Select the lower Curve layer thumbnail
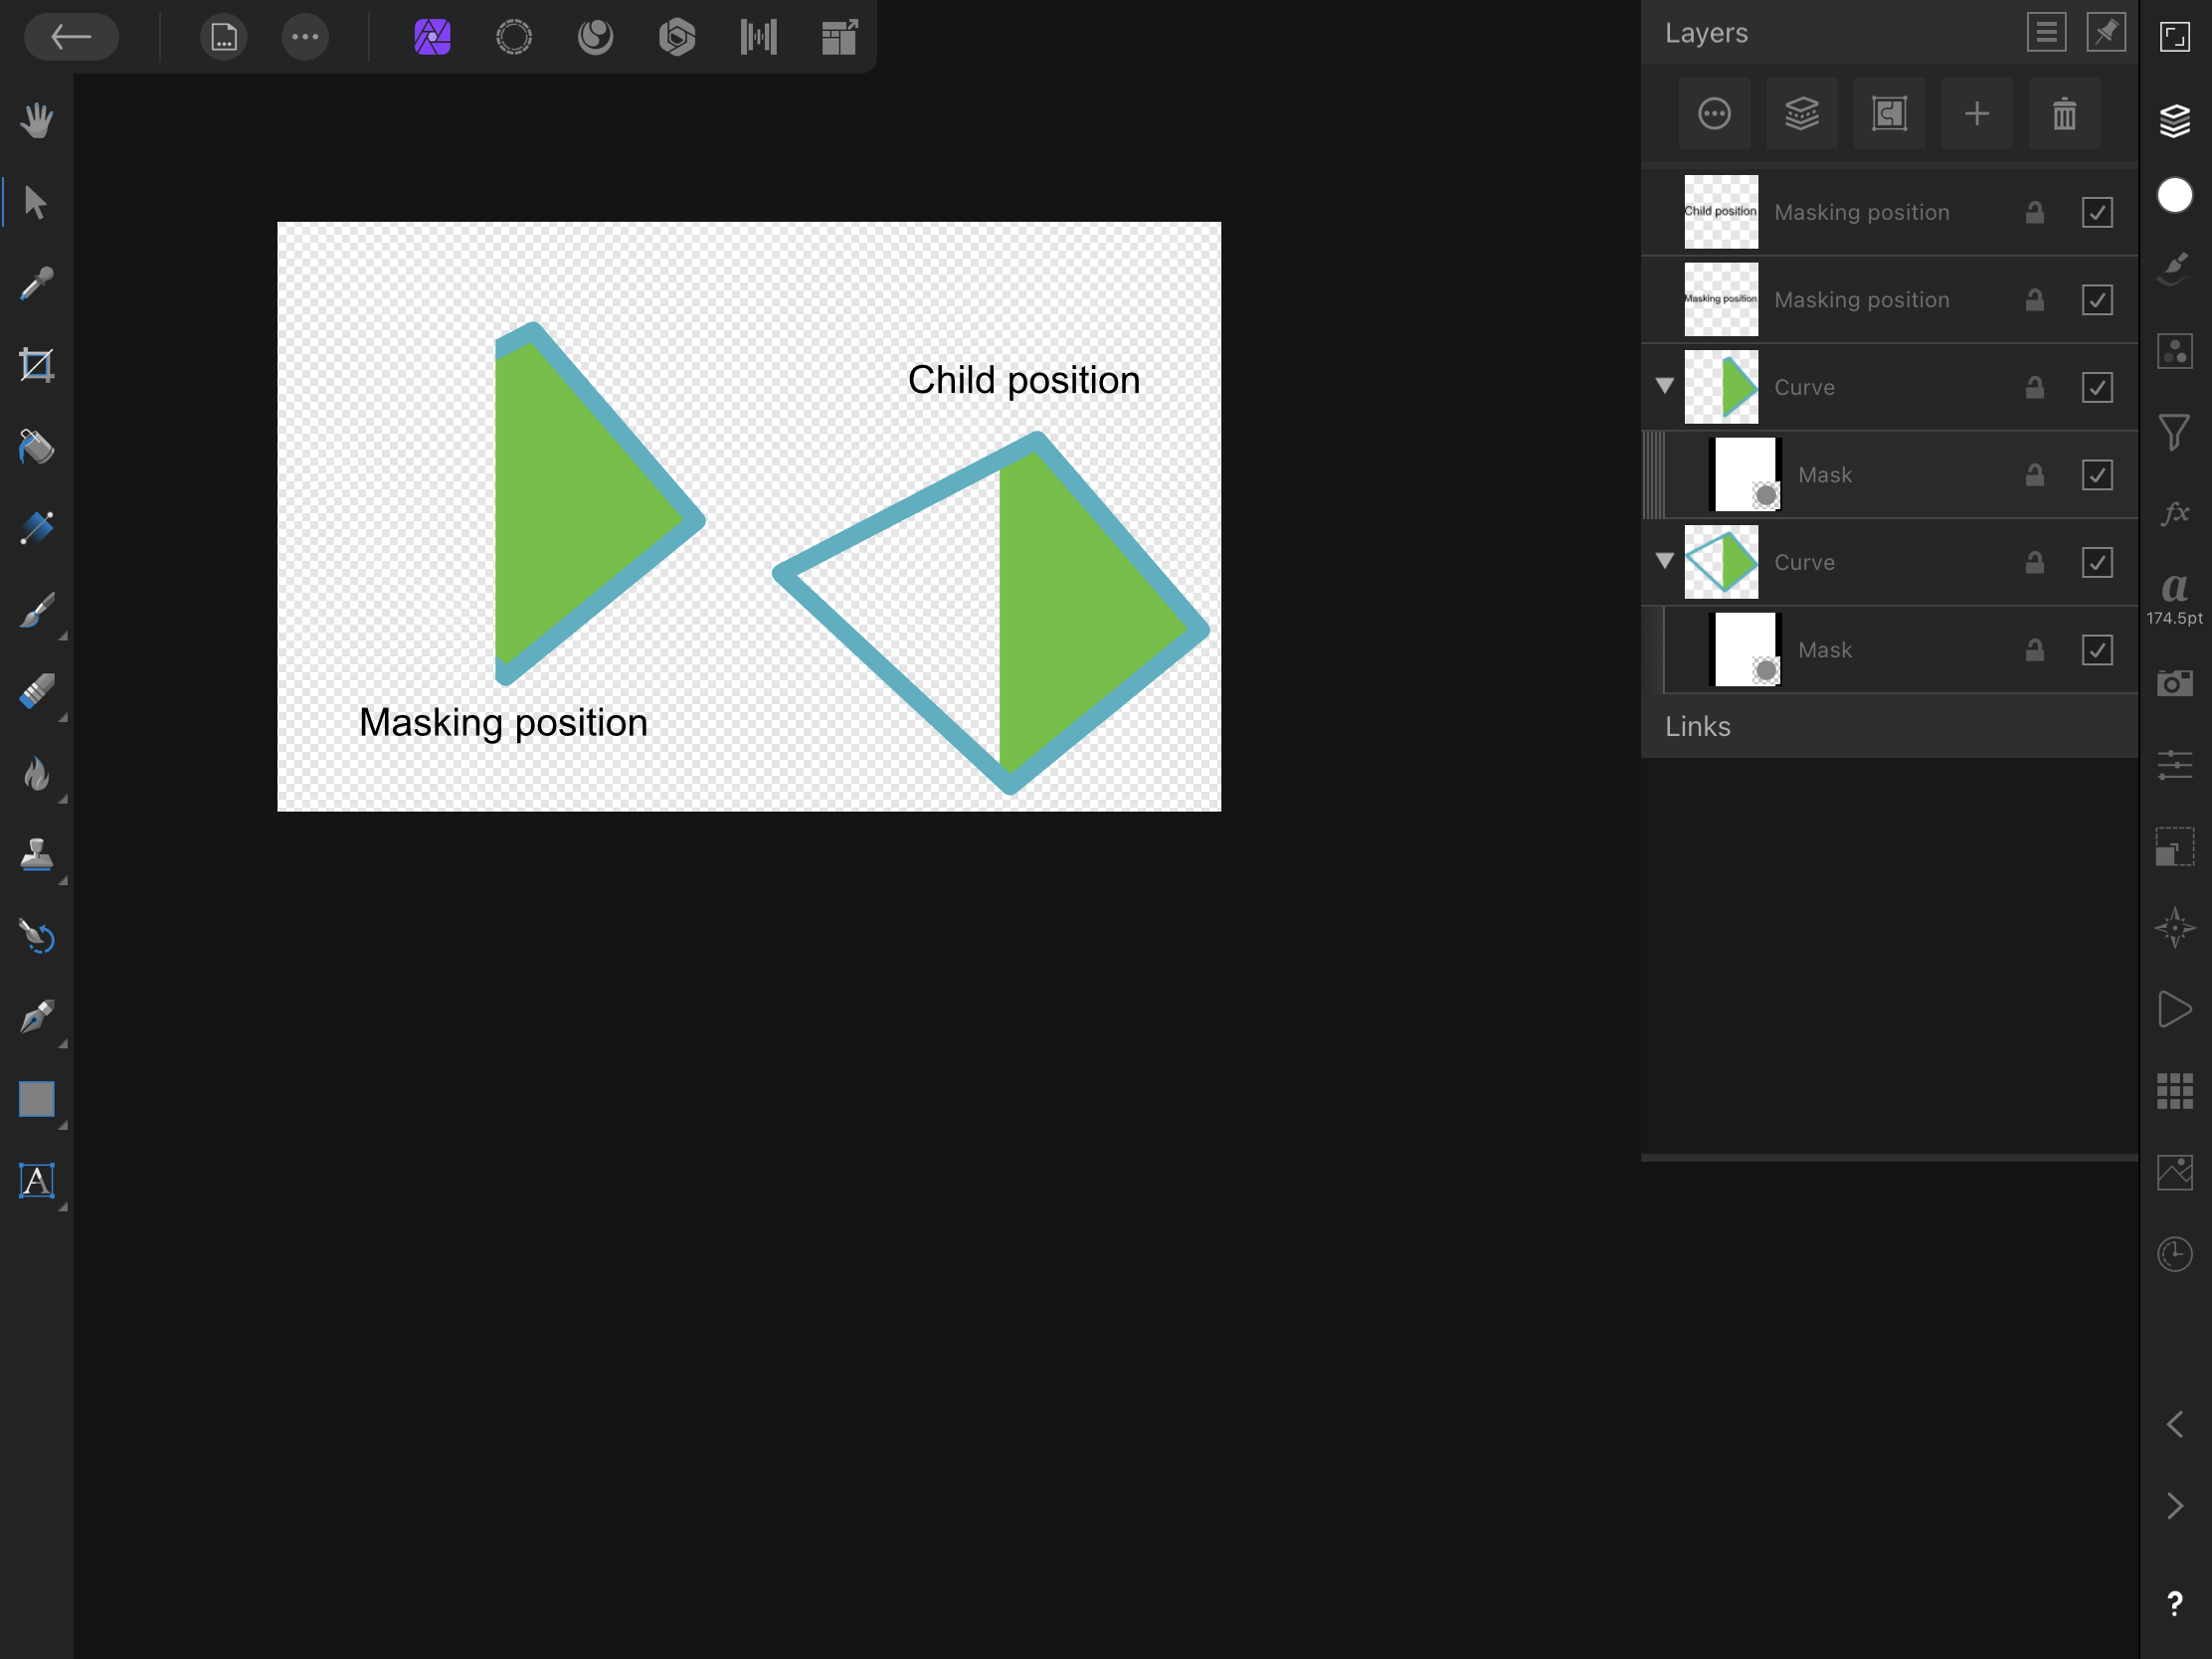This screenshot has height=1659, width=2212. click(1721, 562)
